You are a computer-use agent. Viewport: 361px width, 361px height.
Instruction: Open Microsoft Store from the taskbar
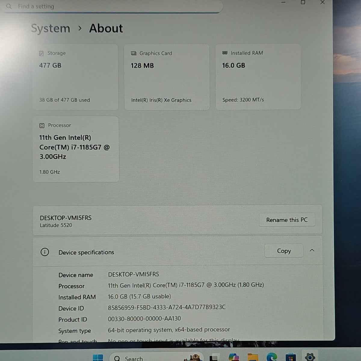point(290,357)
